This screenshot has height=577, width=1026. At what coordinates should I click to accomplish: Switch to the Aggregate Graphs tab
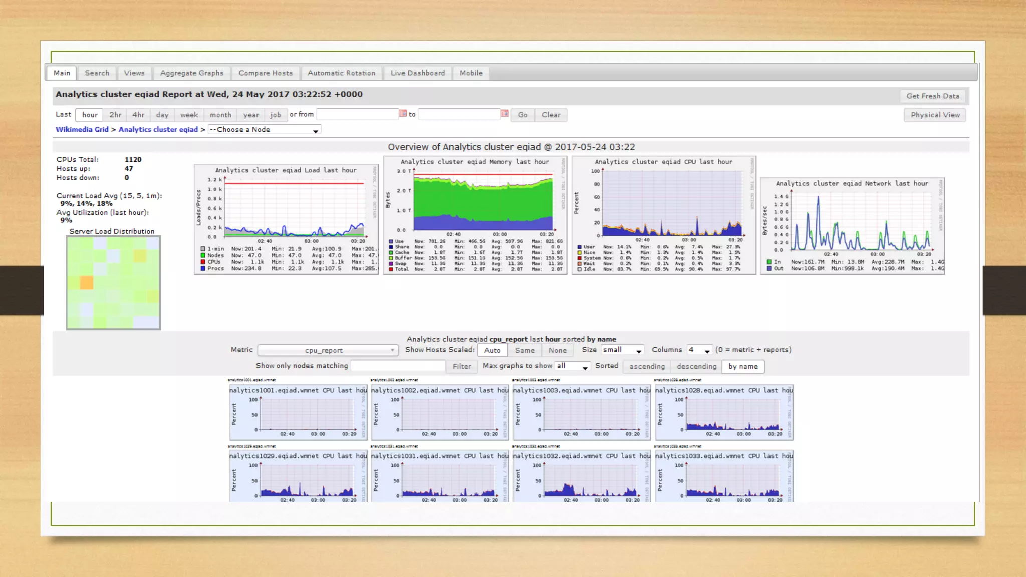click(x=192, y=73)
